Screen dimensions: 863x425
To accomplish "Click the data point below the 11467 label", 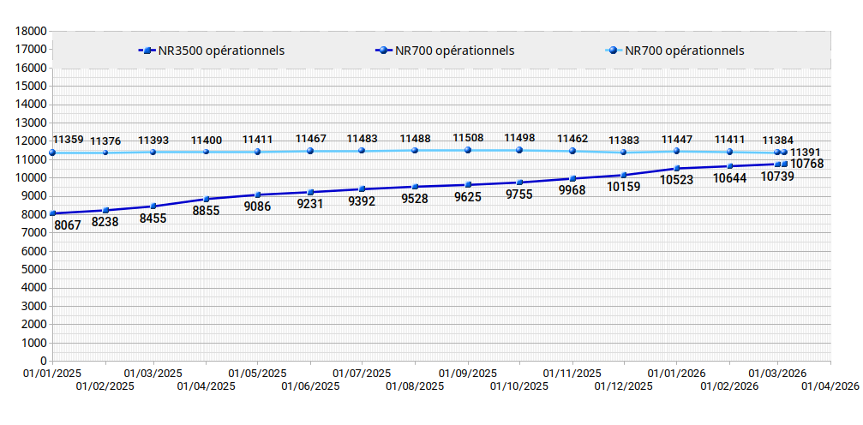I will pos(310,151).
